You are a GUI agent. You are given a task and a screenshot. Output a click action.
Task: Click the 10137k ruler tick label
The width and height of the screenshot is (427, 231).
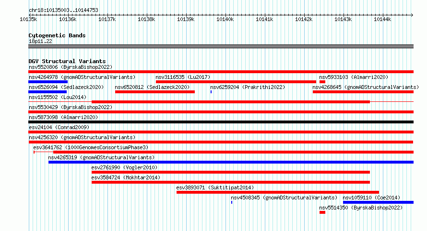click(107, 19)
